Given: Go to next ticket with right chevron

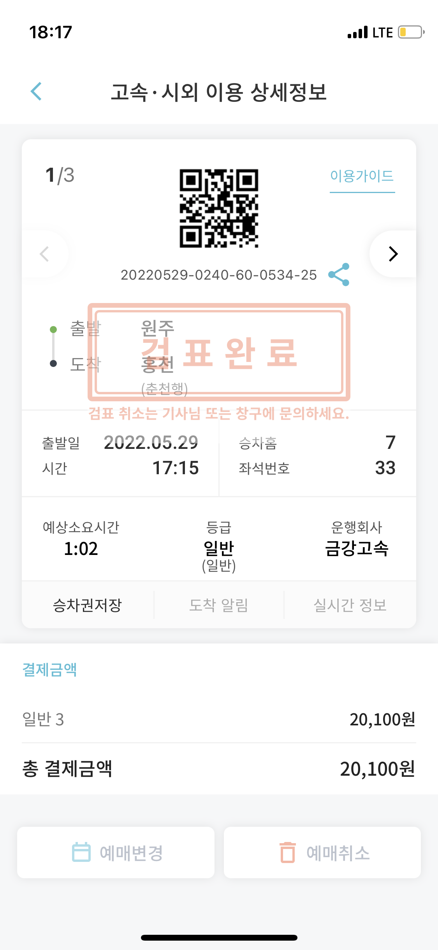Looking at the screenshot, I should [x=393, y=254].
